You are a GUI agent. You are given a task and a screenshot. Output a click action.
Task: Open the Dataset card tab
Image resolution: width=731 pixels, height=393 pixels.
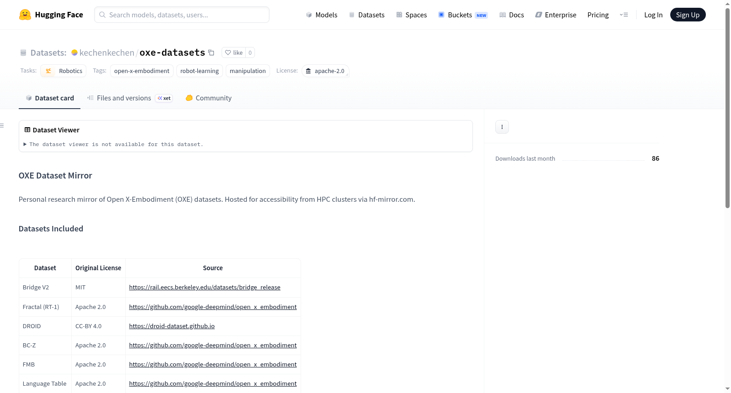49,98
